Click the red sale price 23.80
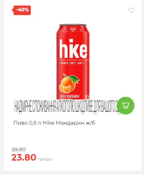The width and height of the screenshot is (144, 175). click(24, 157)
